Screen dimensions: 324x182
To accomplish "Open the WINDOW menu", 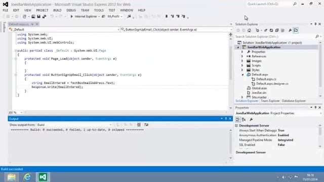I will pyautogui.click(x=127, y=10).
